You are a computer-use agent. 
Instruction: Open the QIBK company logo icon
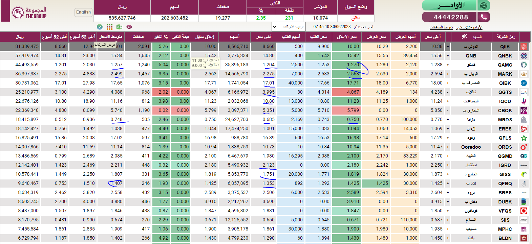(x=524, y=83)
